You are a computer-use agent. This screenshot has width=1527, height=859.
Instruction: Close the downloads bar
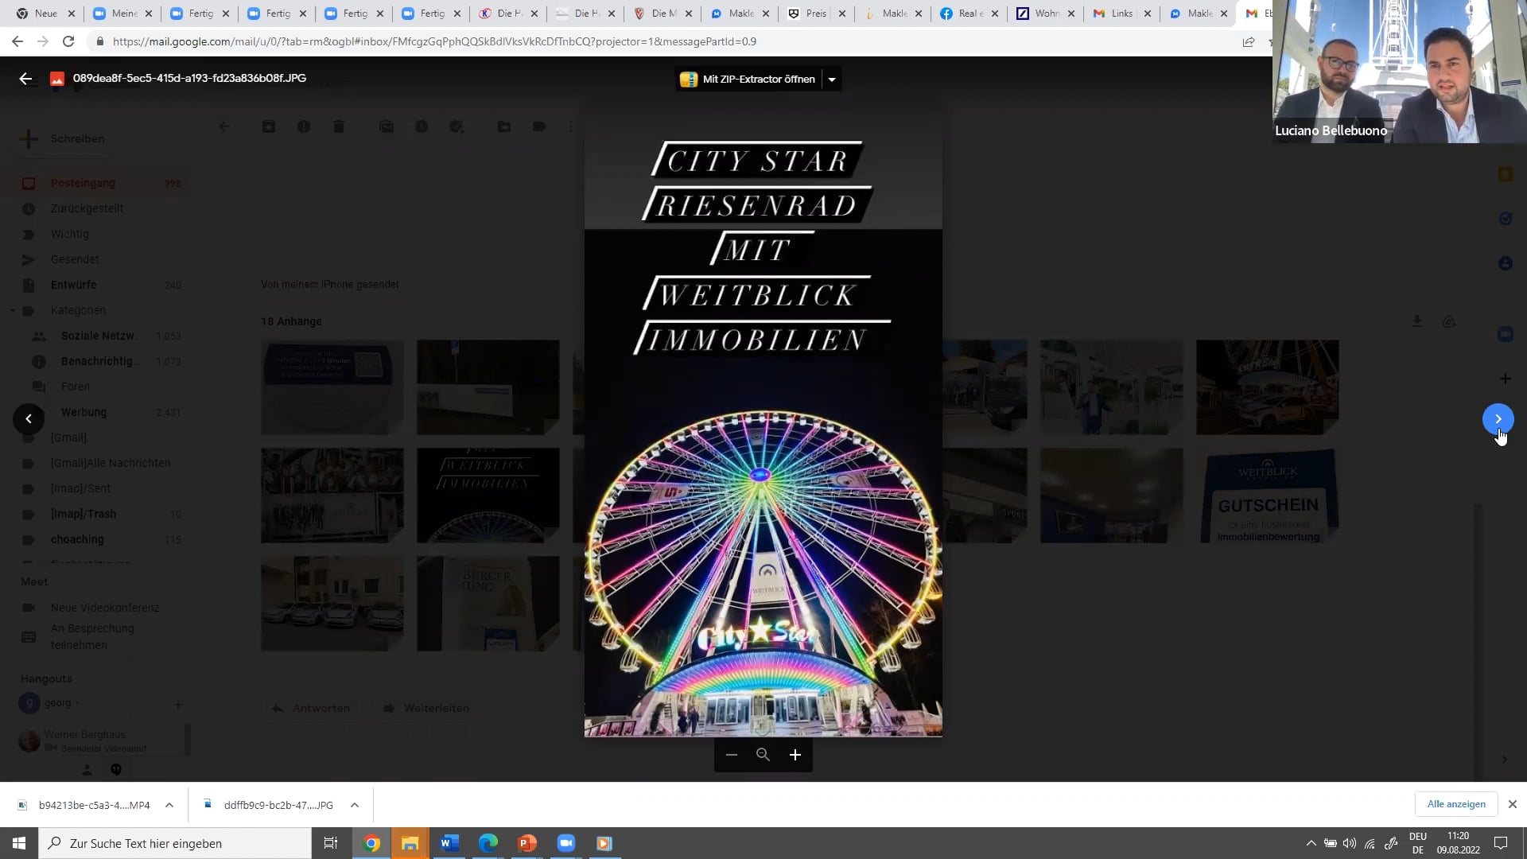[x=1513, y=804]
